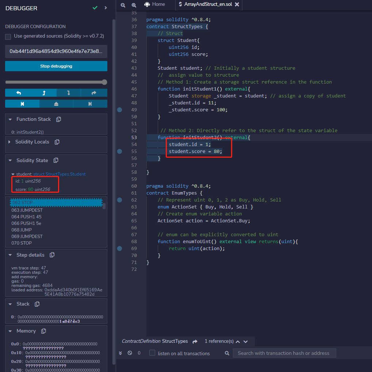Viewport: 372px width, 372px height.
Task: Click the step over back arrow button
Action: [x=18, y=93]
